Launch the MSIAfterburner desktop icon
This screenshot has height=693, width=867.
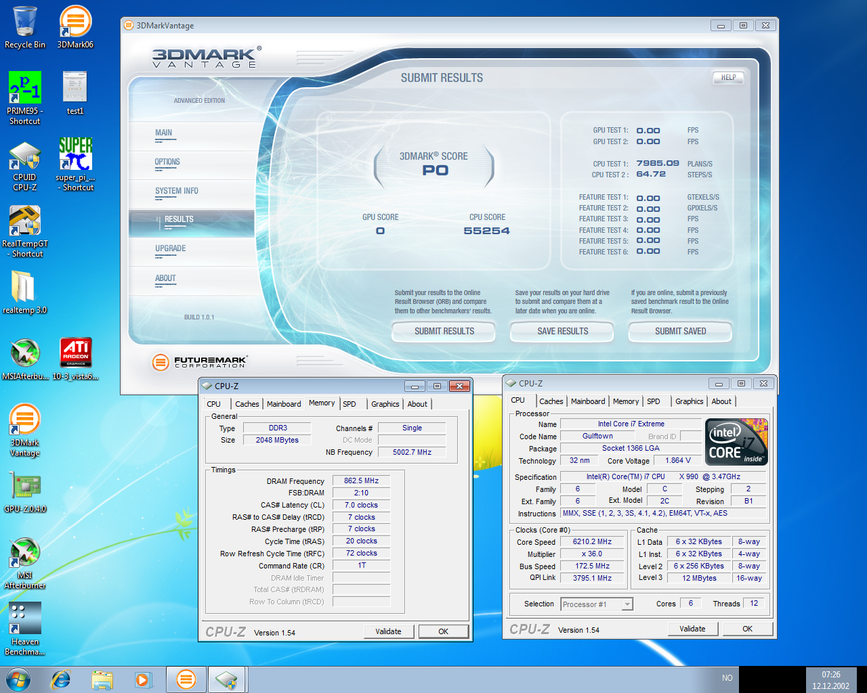pyautogui.click(x=25, y=359)
